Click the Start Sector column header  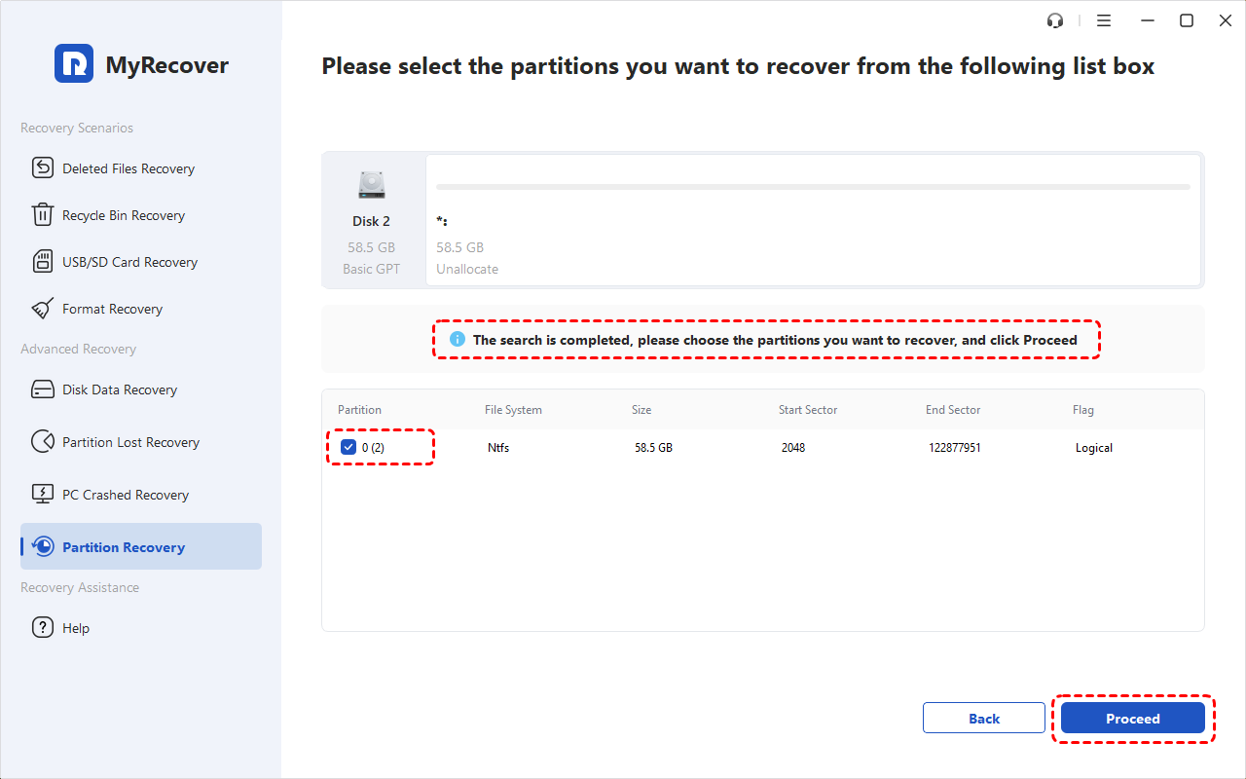tap(808, 410)
